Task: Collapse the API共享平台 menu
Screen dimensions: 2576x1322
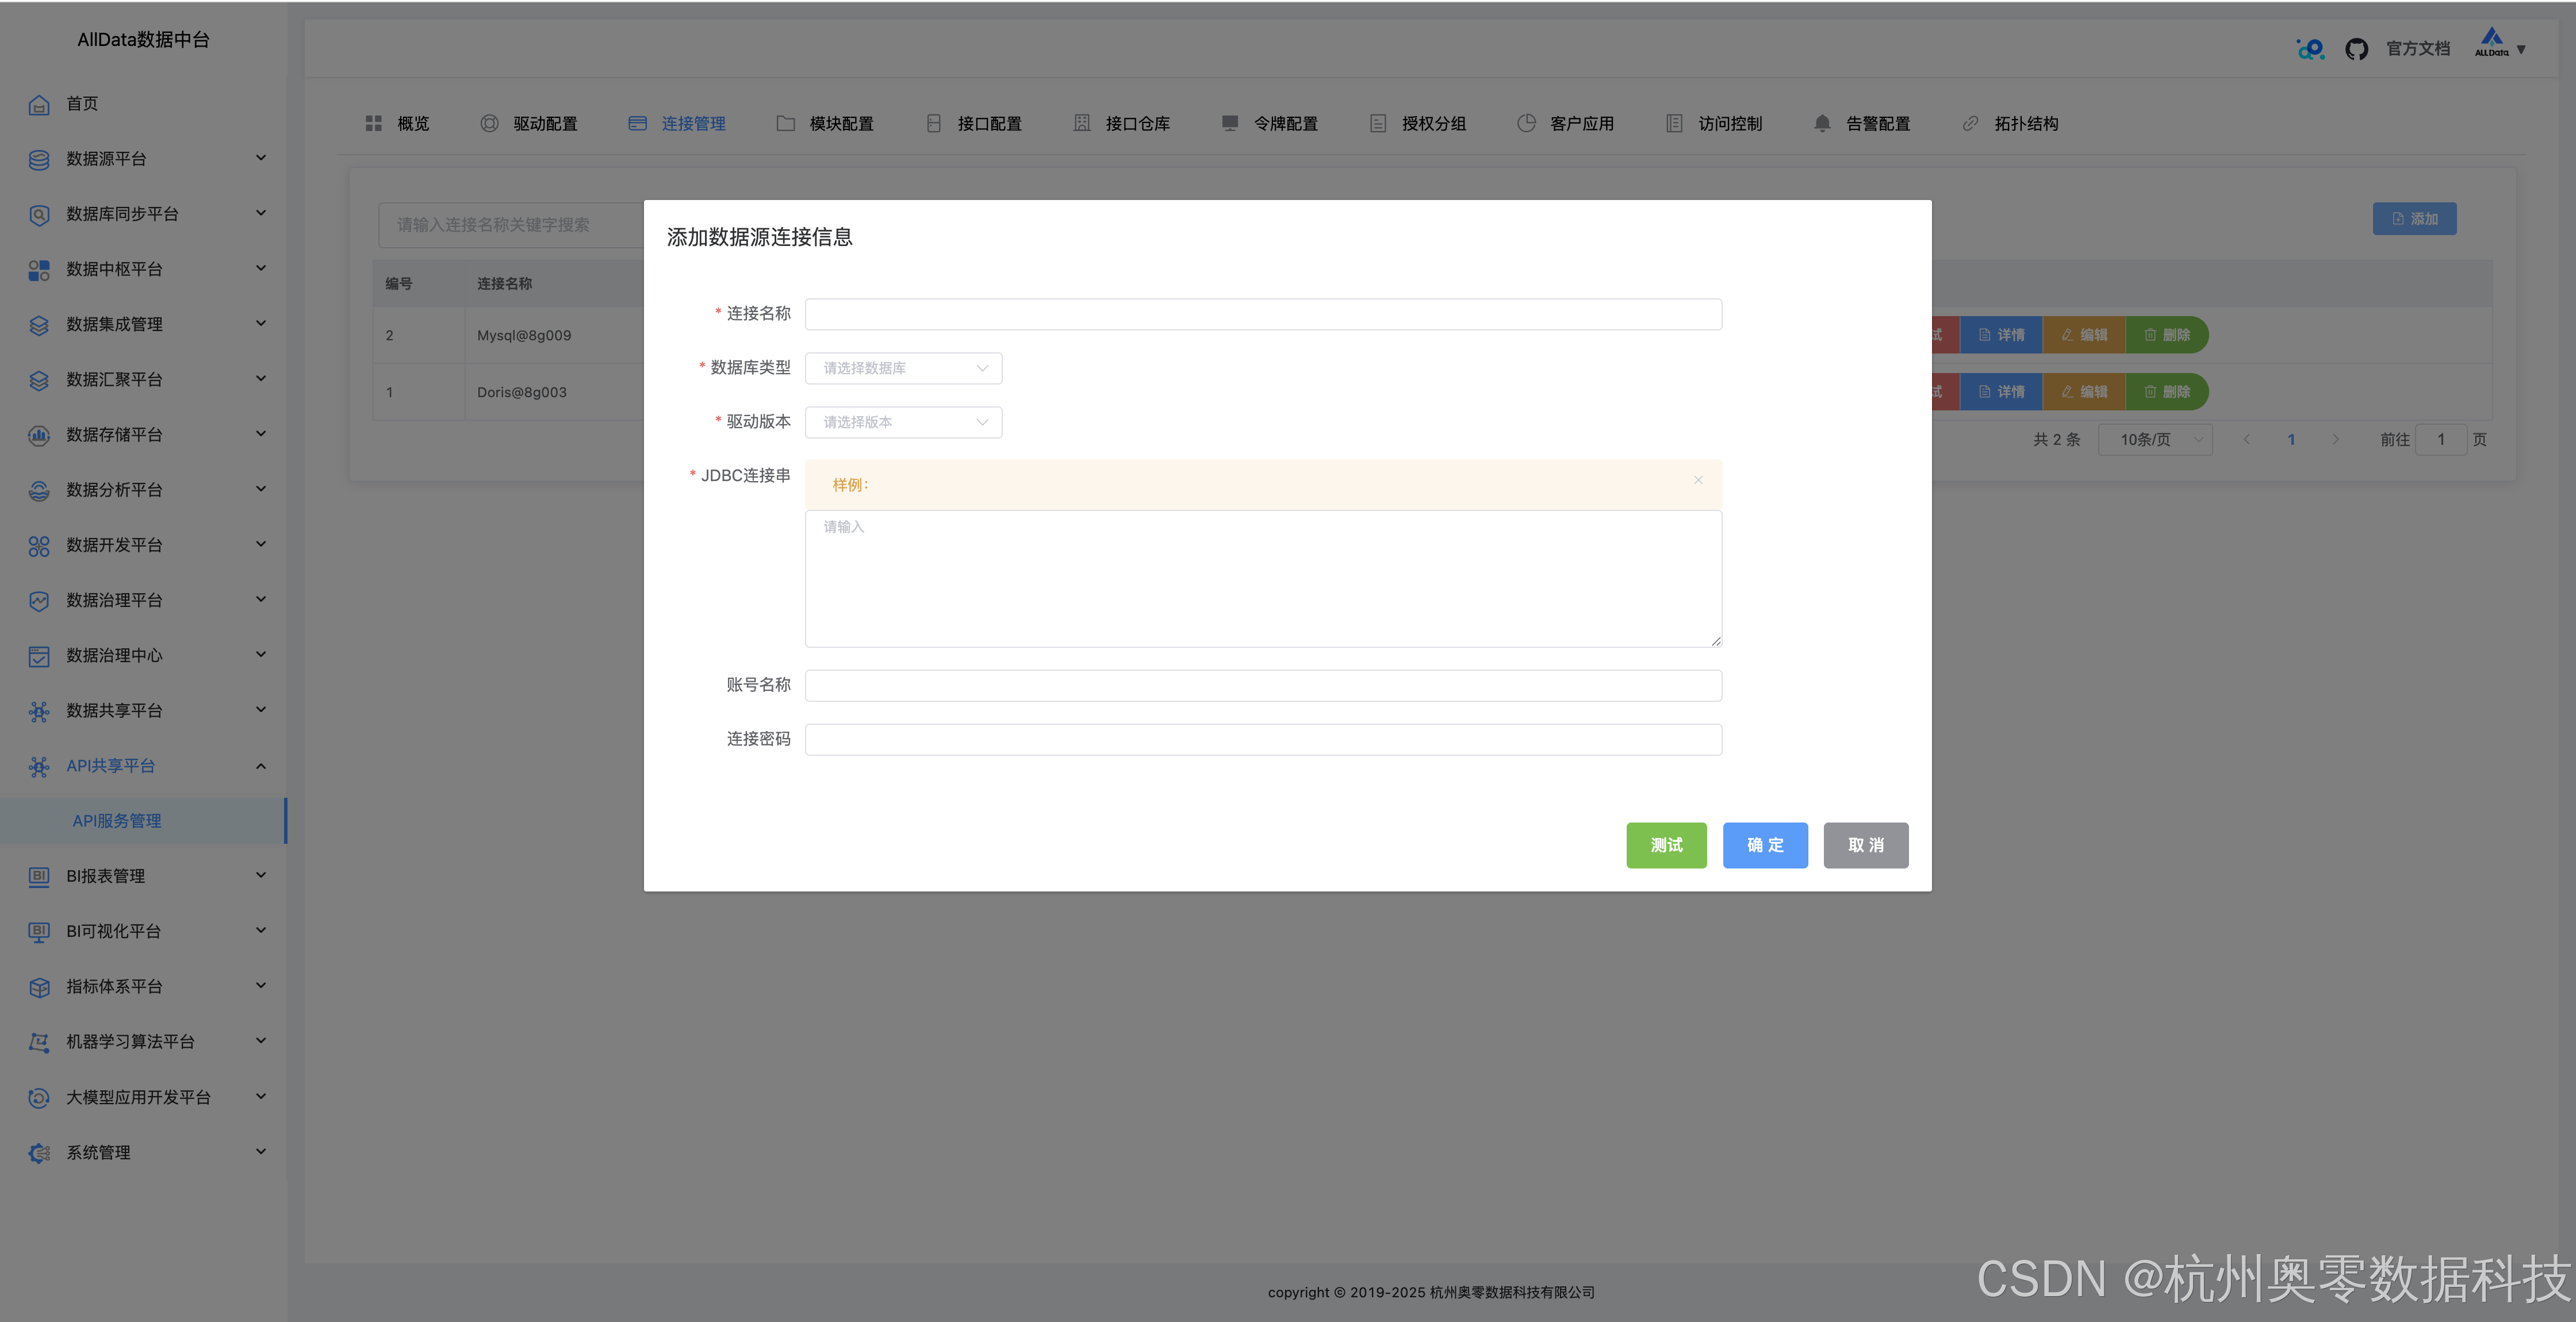Action: coord(261,766)
